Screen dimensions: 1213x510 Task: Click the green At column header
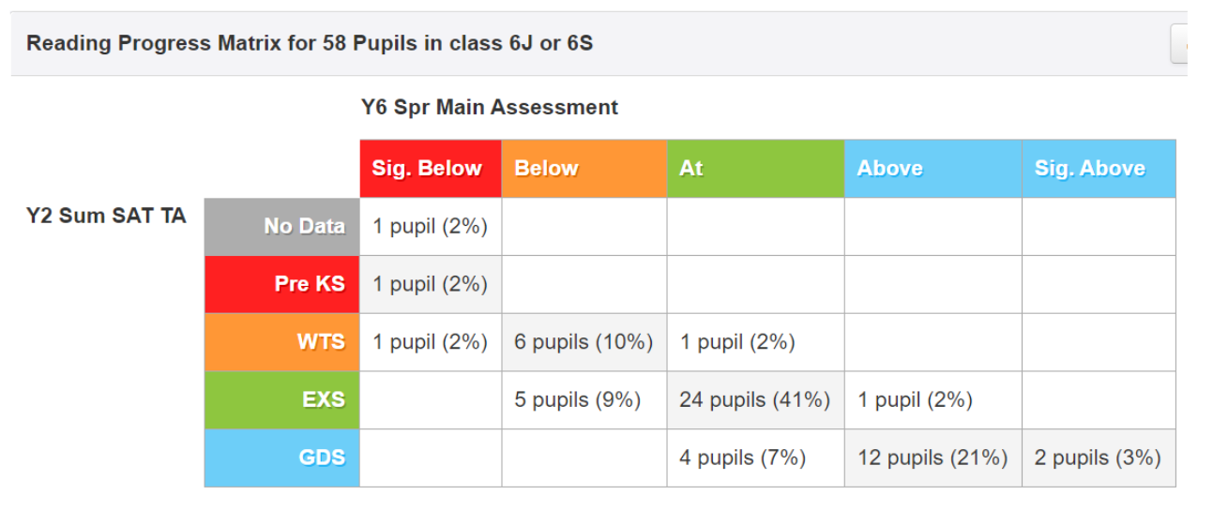click(755, 169)
